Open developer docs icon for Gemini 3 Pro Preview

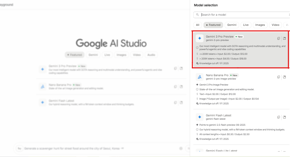pyautogui.click(x=285, y=38)
